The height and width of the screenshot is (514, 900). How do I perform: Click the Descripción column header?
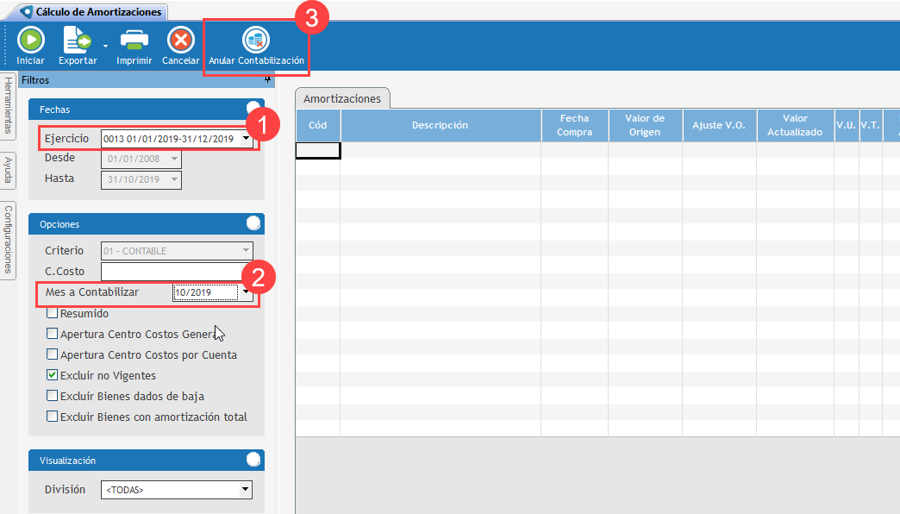(440, 125)
